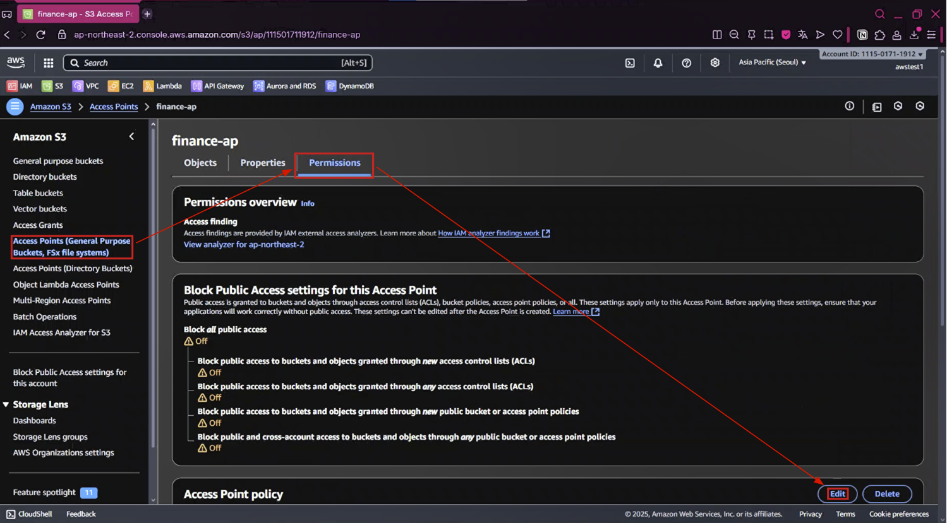Open Cookie preferences in the footer
The image size is (947, 523).
[x=899, y=514]
